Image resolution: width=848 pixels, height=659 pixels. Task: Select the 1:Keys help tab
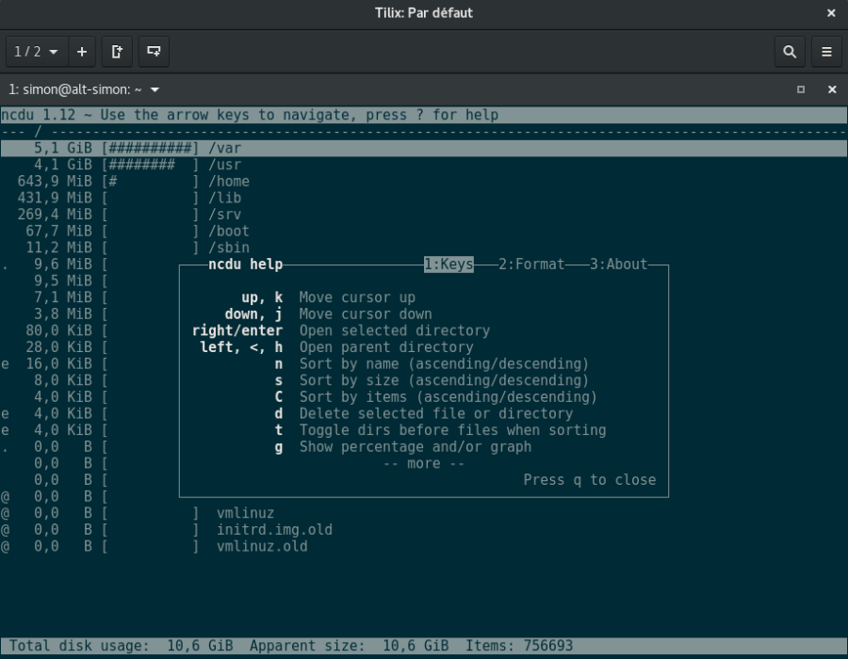pyautogui.click(x=448, y=265)
